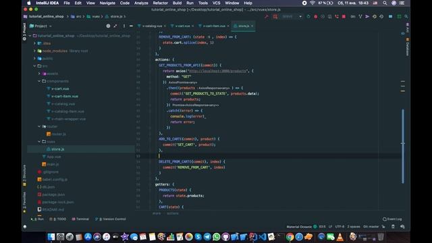Open the TODO tool window button
432x243 pixels.
pos(58,219)
